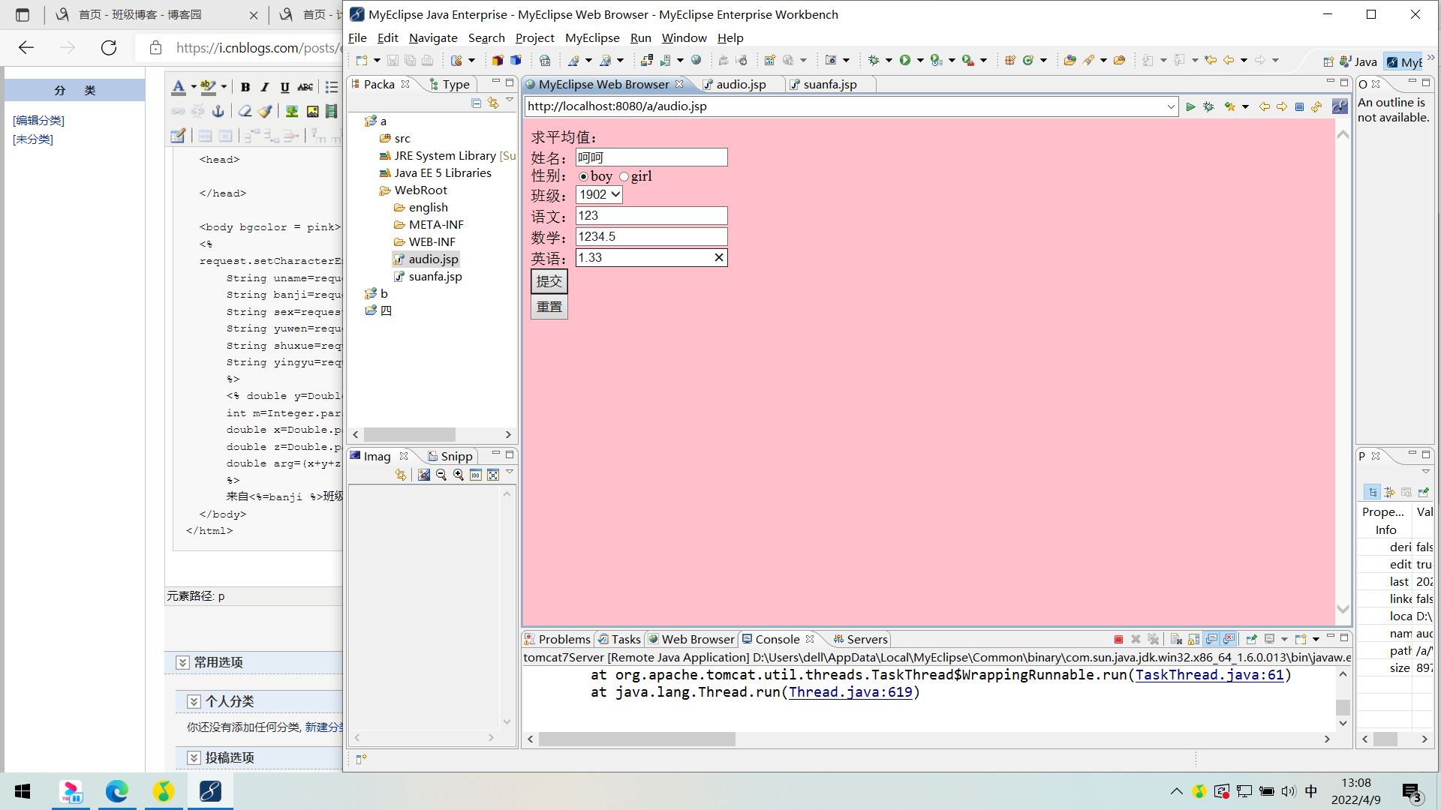Click the browser stop loading icon
Screen dimensions: 1441x810
pos(1299,106)
